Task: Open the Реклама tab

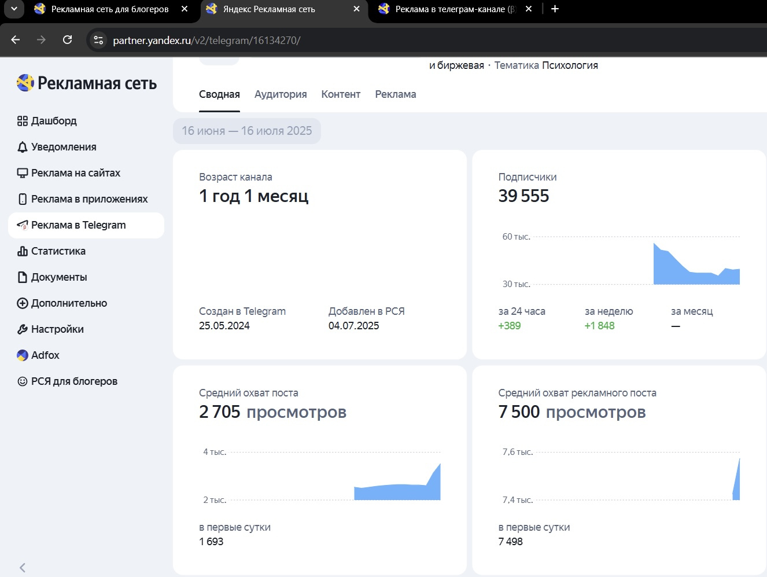Action: pos(396,94)
